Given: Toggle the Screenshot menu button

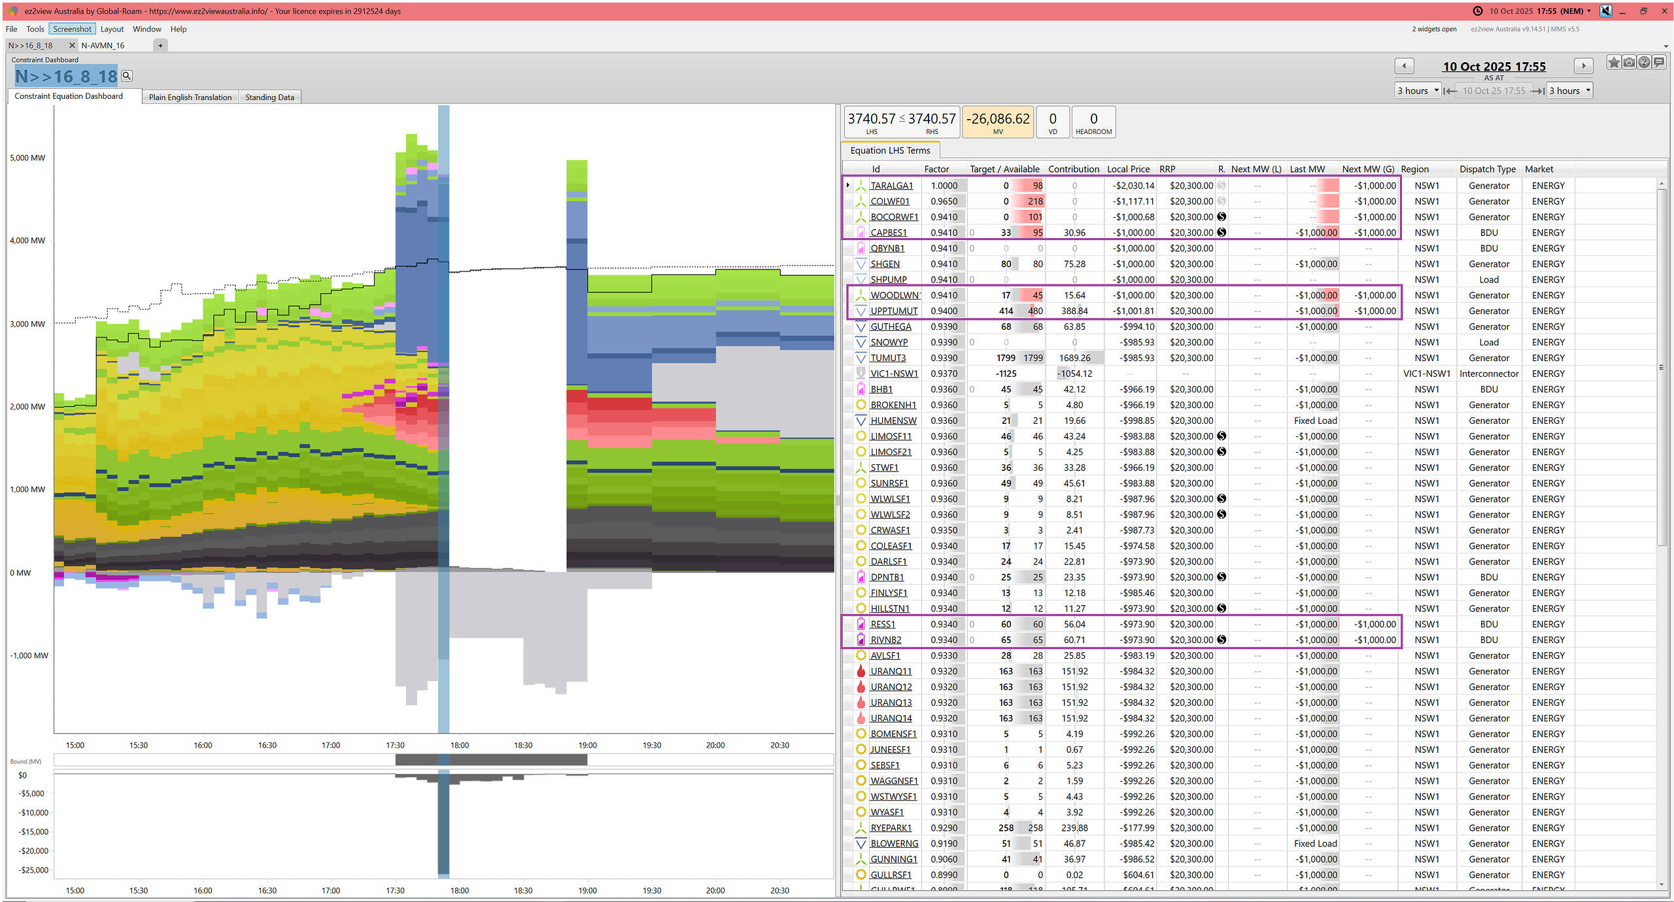Looking at the screenshot, I should (72, 29).
